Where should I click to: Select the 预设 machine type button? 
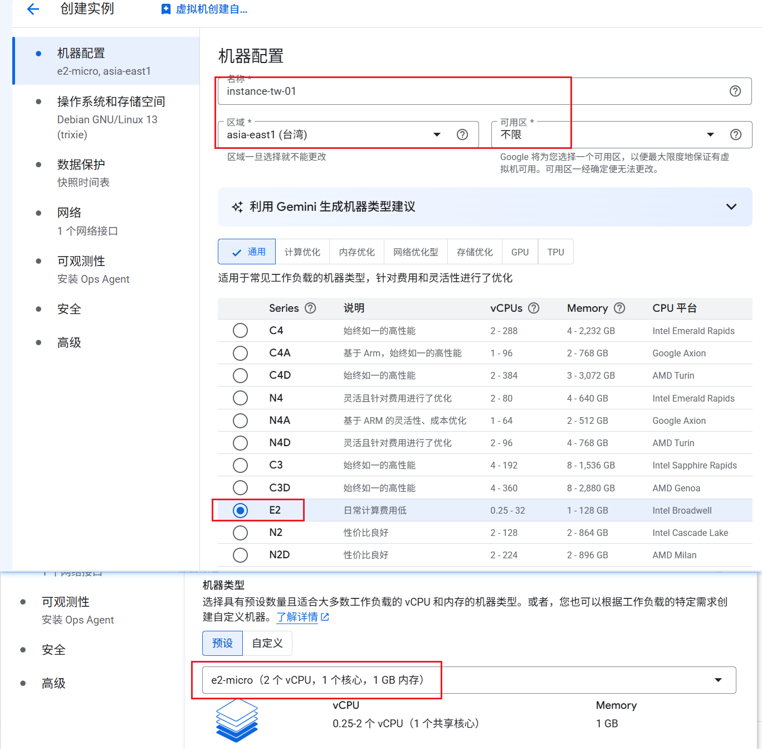222,643
